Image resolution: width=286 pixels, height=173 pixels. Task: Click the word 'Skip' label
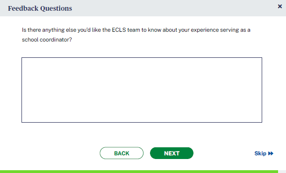[260, 153]
